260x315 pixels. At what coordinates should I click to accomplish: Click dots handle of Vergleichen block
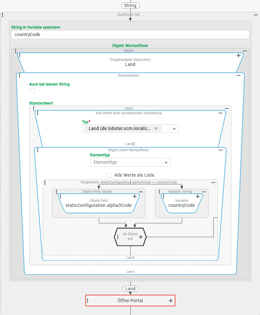click(45, 182)
